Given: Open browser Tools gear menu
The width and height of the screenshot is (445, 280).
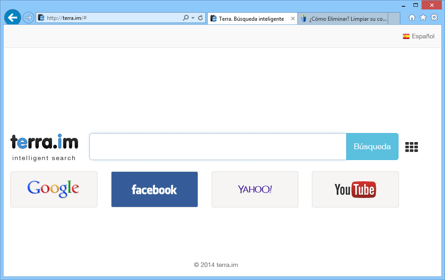Looking at the screenshot, I should (434, 18).
